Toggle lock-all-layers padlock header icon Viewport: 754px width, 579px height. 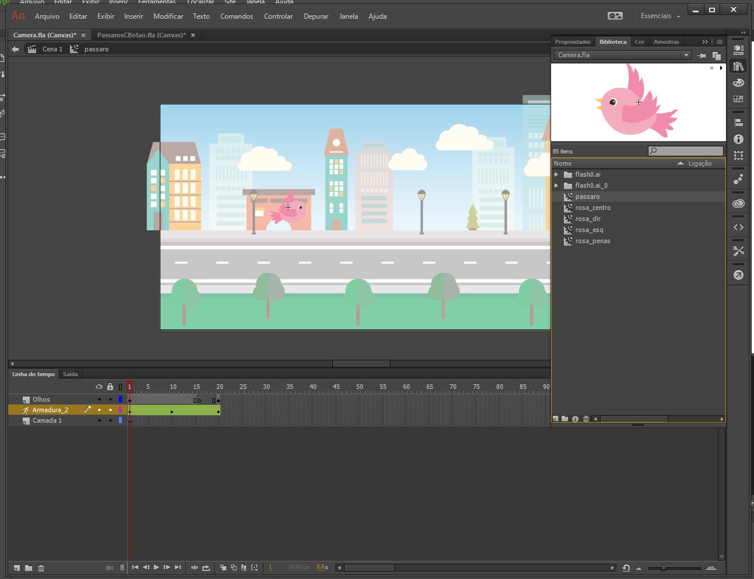(110, 387)
